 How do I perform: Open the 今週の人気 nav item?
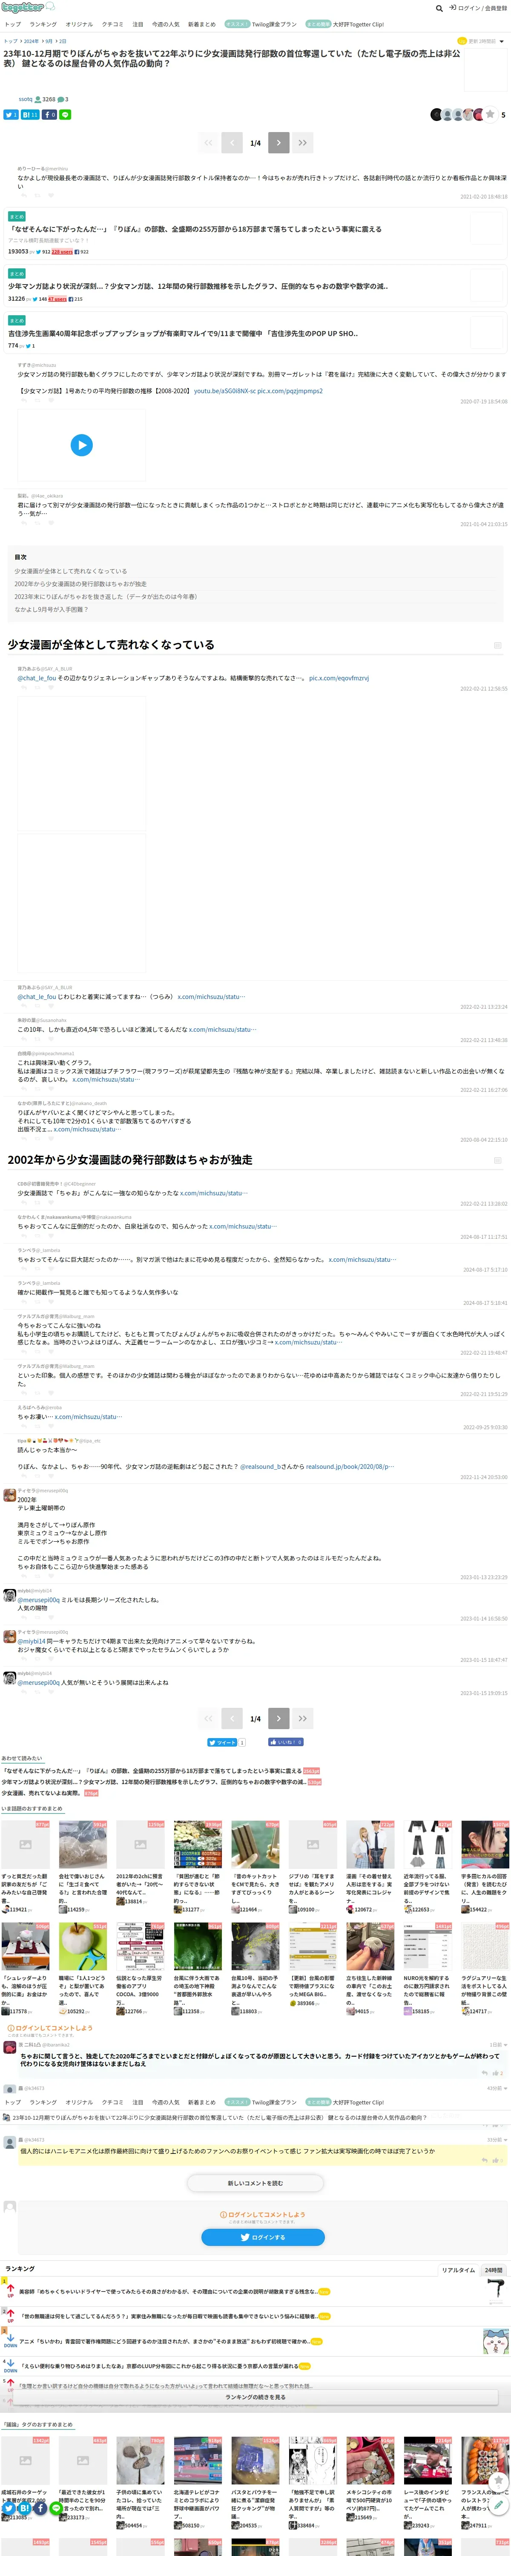pyautogui.click(x=166, y=24)
